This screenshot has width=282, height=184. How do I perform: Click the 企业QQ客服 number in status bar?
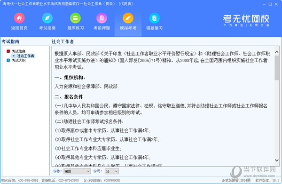tap(112, 180)
